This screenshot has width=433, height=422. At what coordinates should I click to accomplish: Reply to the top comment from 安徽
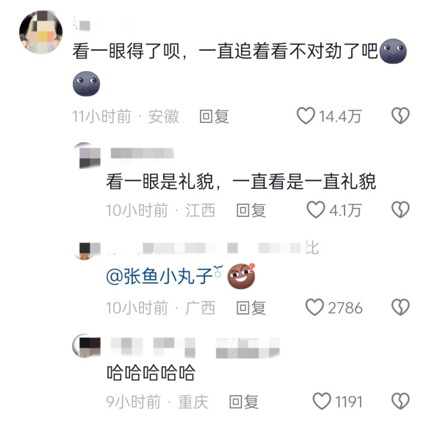point(214,116)
